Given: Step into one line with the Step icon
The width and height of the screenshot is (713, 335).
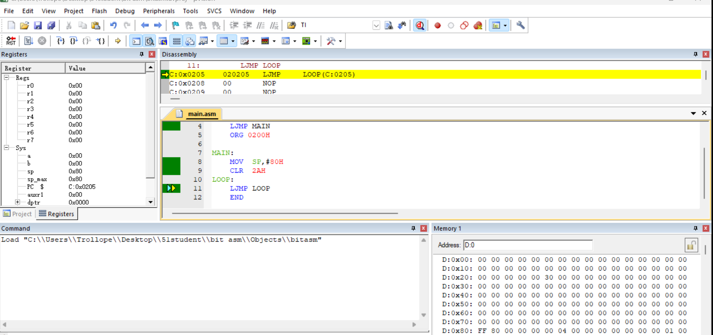Looking at the screenshot, I should click(x=60, y=41).
